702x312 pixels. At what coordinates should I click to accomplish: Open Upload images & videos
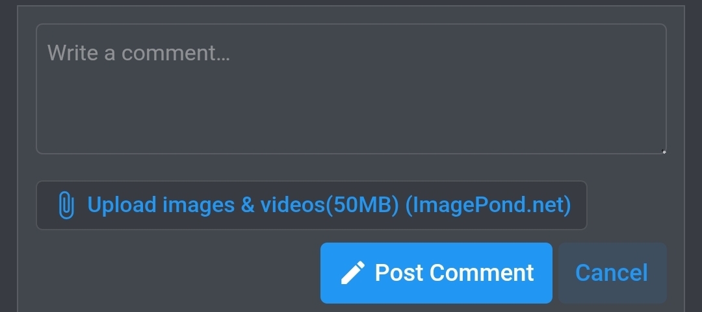click(311, 205)
